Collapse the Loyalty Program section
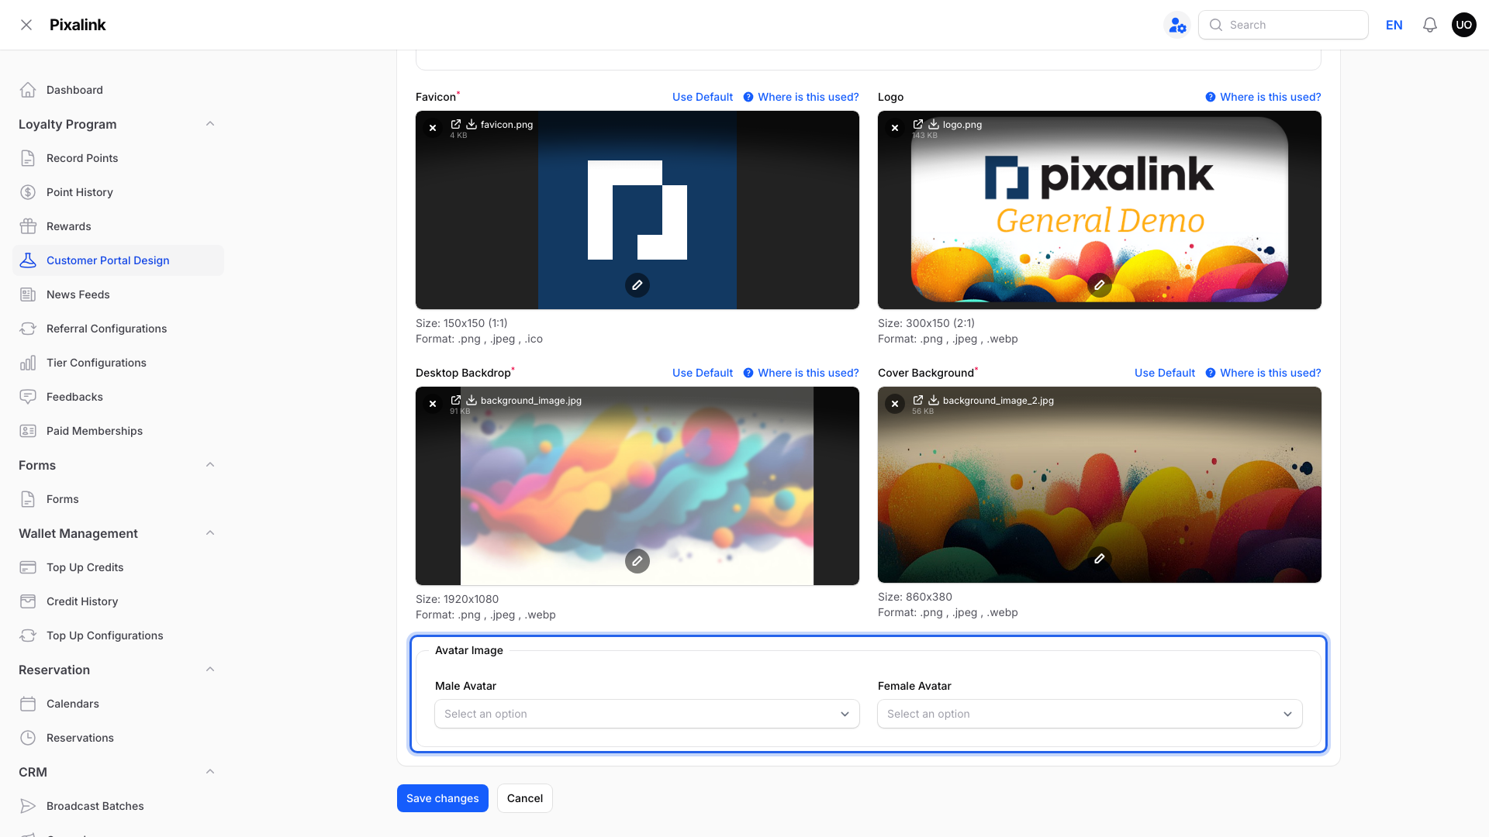Viewport: 1489px width, 837px height. pos(209,124)
